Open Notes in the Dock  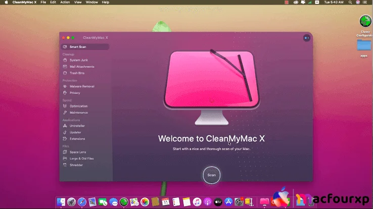(x=186, y=202)
